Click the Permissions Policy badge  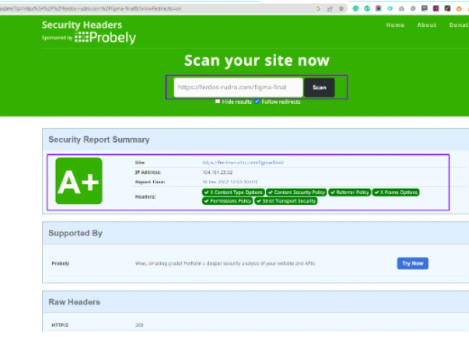tap(227, 201)
